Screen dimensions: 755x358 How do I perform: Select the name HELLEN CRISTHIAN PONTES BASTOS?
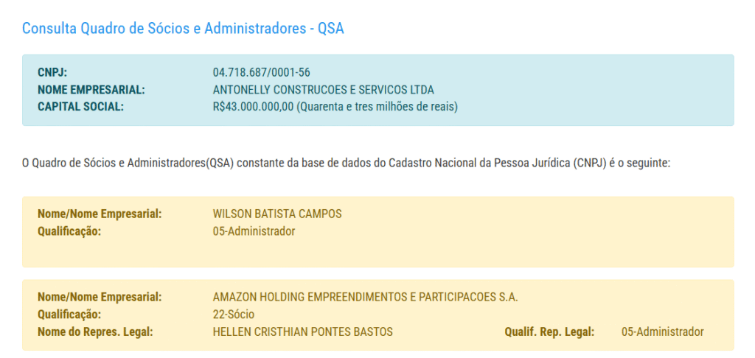302,331
